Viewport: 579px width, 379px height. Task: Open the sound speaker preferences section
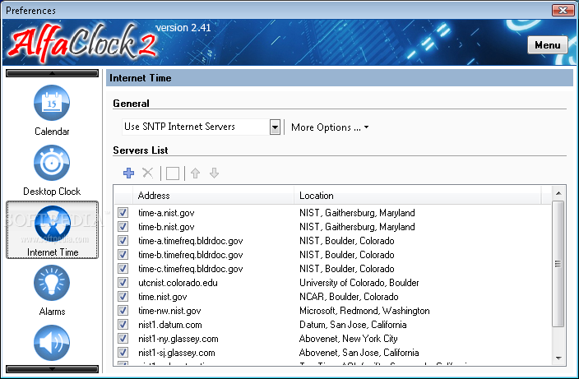pos(52,343)
